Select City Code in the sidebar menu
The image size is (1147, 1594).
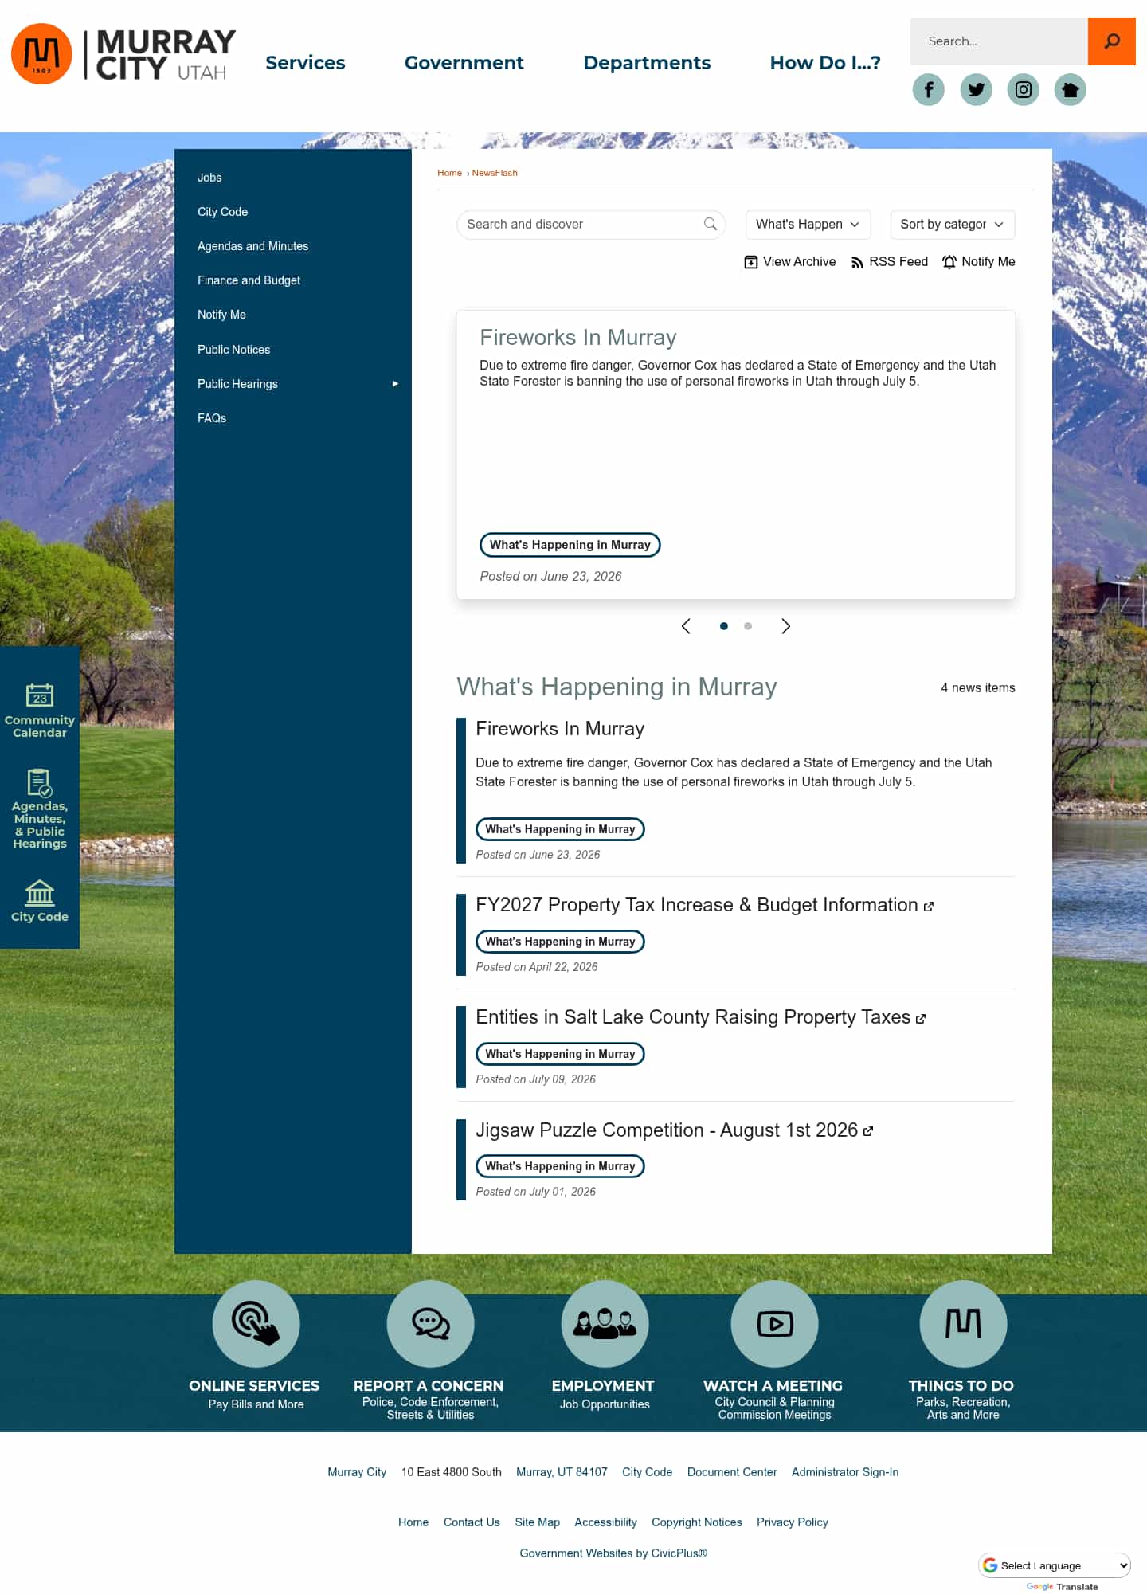pos(222,212)
